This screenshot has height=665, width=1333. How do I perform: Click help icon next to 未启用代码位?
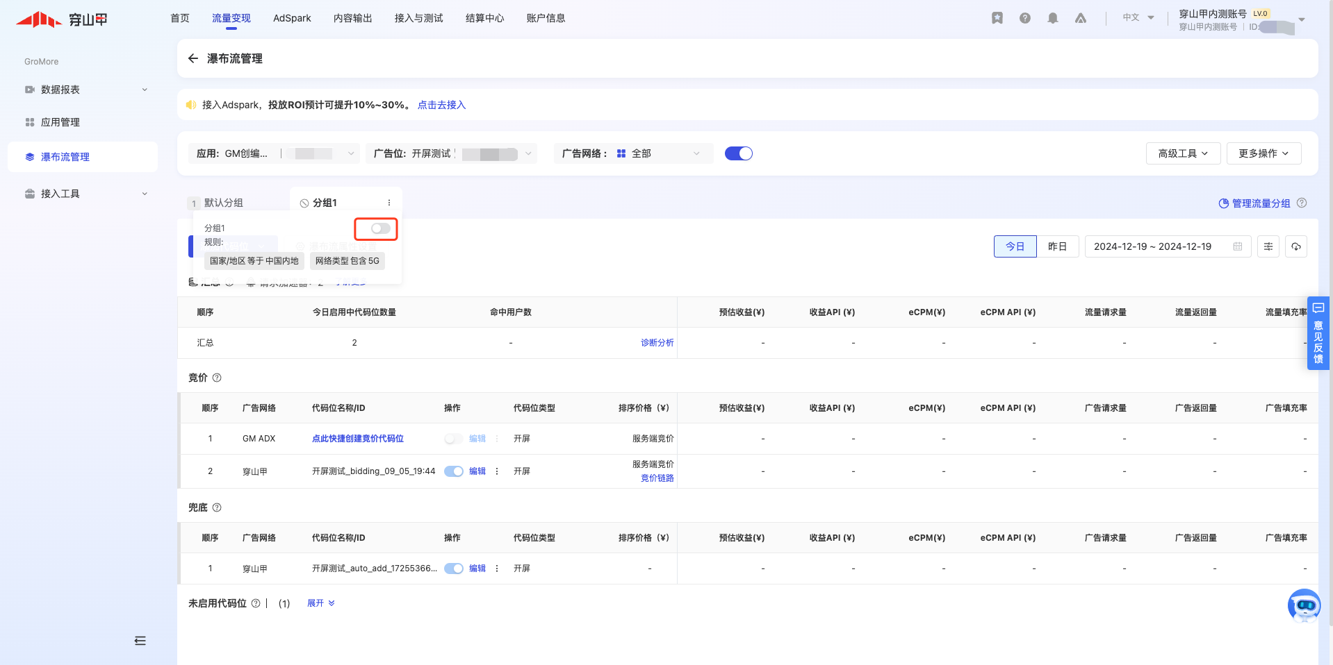(x=256, y=603)
